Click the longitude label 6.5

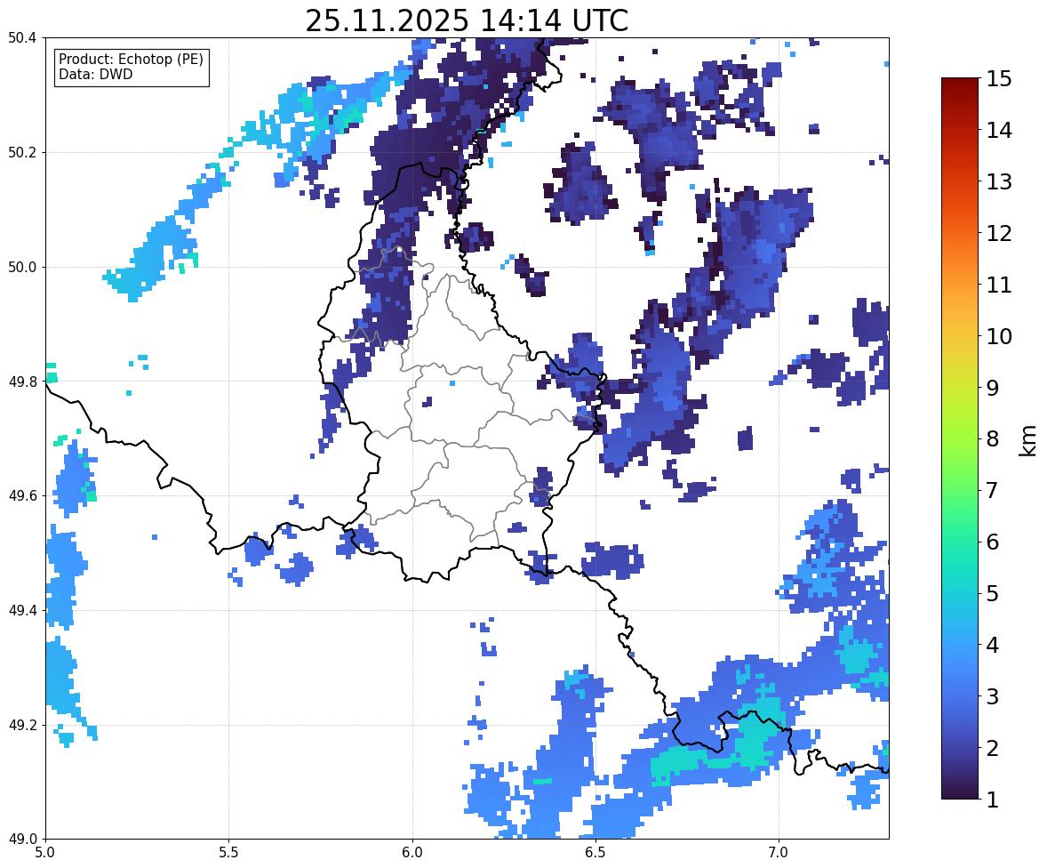(x=595, y=853)
